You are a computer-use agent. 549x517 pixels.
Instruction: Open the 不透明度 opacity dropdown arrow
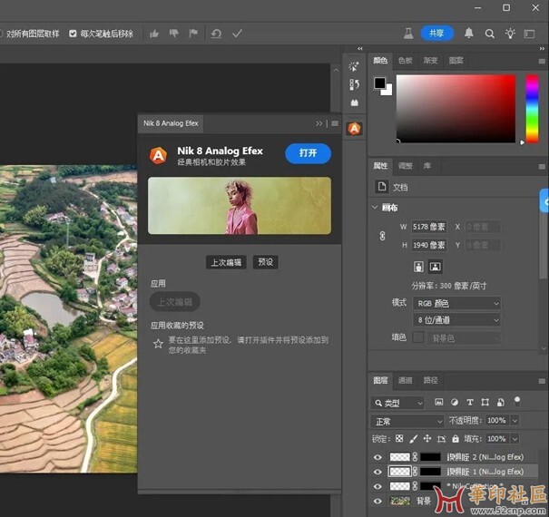515,420
